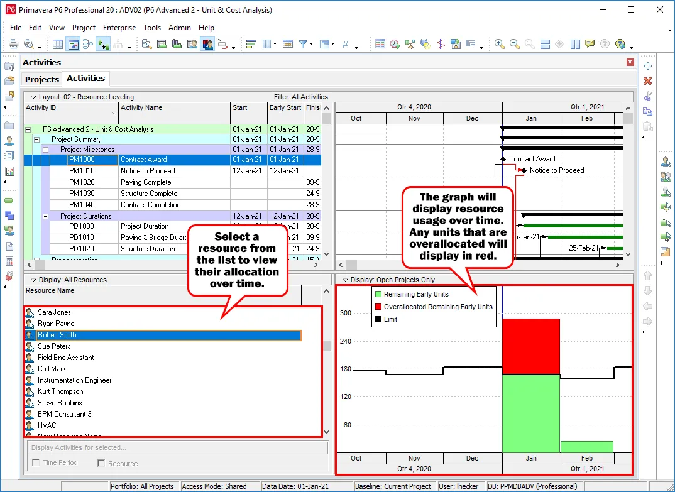Click Display Activities for selected button

177,447
